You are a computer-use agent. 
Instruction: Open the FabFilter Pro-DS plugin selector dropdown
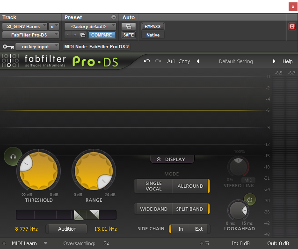pyautogui.click(x=30, y=35)
